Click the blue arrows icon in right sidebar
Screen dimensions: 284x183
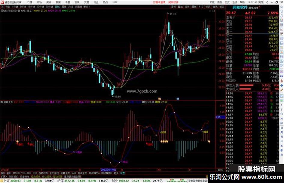(282, 85)
